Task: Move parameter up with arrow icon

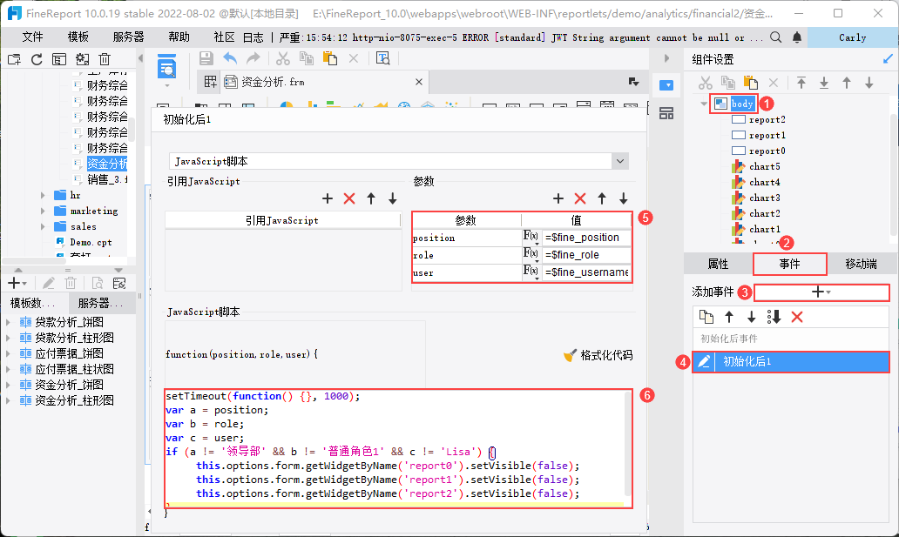Action: click(601, 198)
